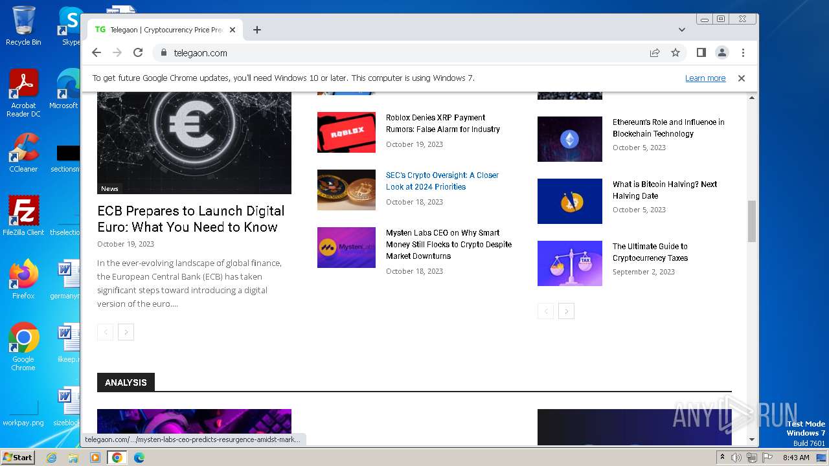Launch Microsoft Edge from taskbar
The height and width of the screenshot is (466, 829).
(139, 458)
